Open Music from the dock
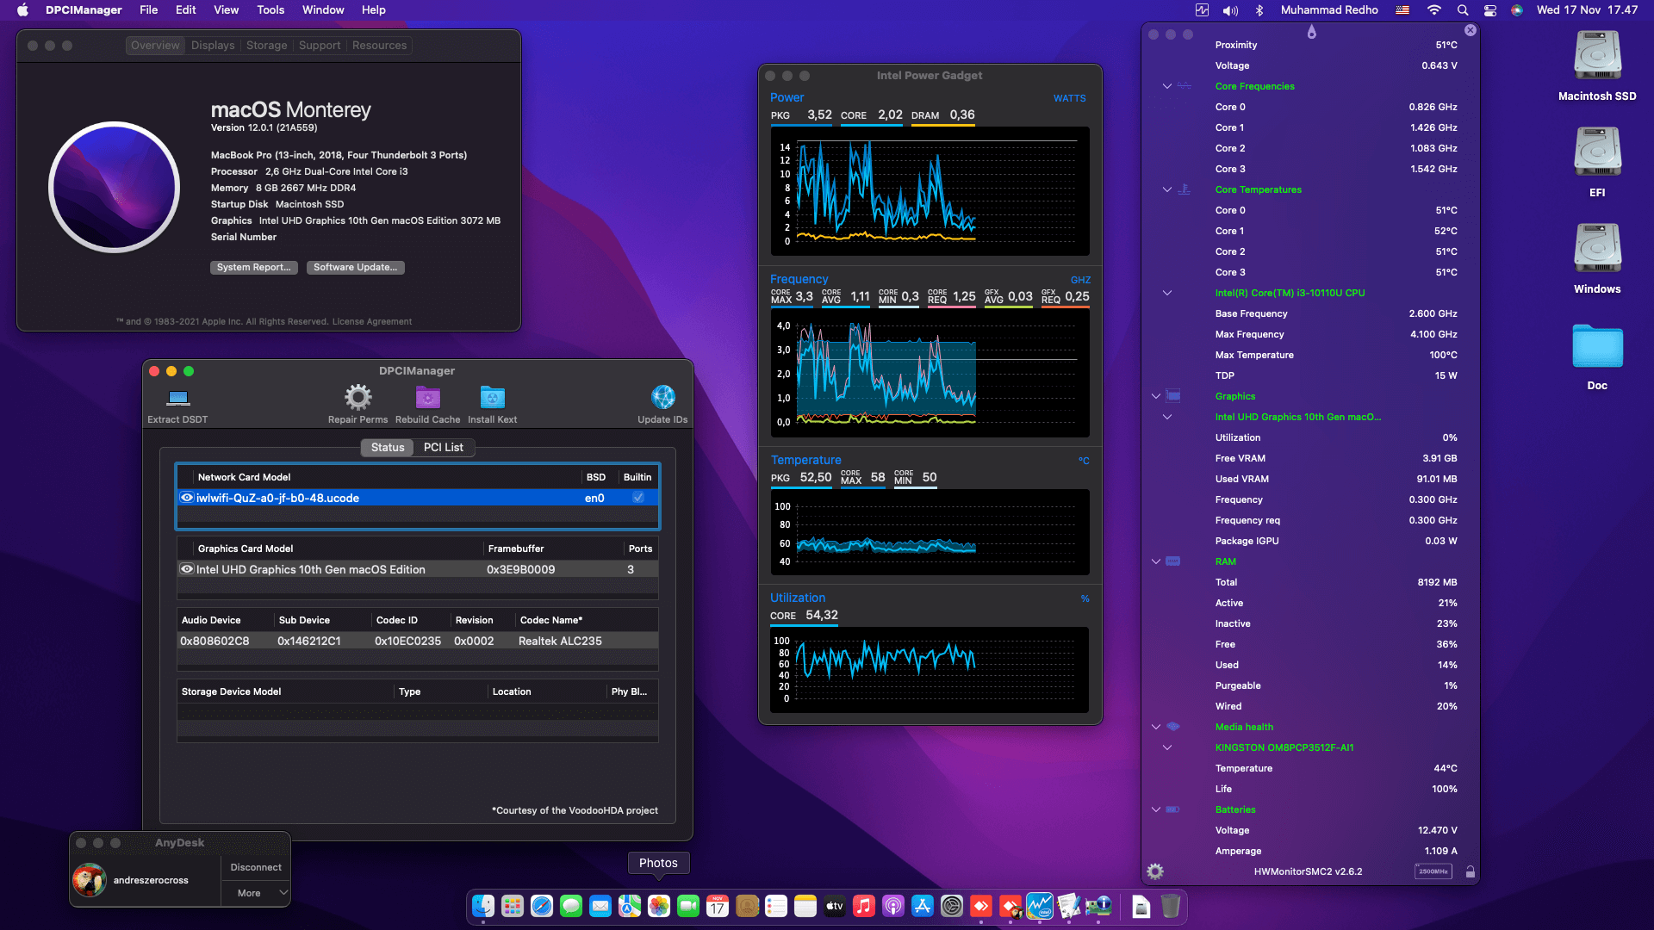1654x930 pixels. [864, 906]
